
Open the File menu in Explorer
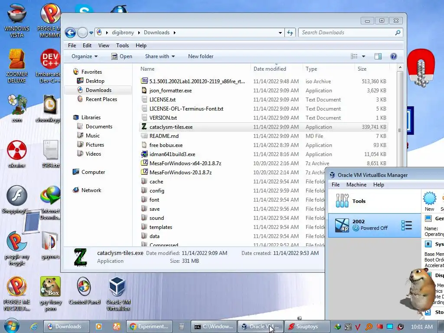pyautogui.click(x=72, y=45)
